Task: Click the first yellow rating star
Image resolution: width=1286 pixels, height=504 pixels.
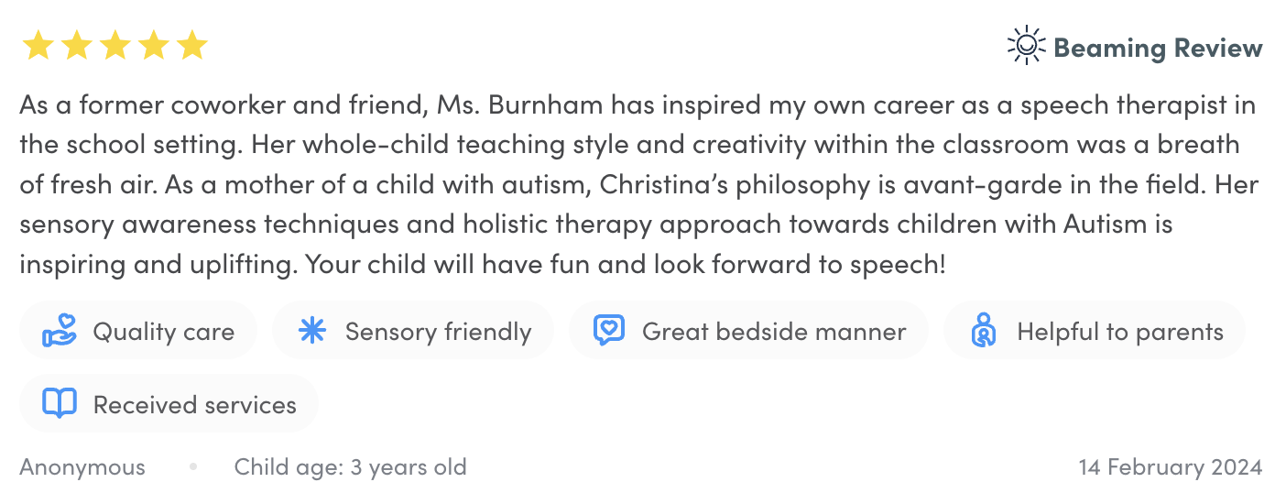Action: (38, 45)
